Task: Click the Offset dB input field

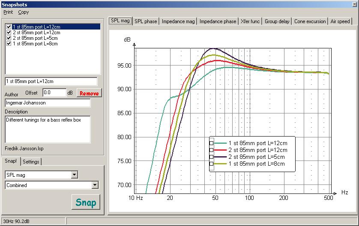Action: tap(54, 92)
